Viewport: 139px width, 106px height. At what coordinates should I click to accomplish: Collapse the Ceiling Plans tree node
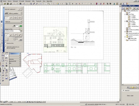(125, 21)
